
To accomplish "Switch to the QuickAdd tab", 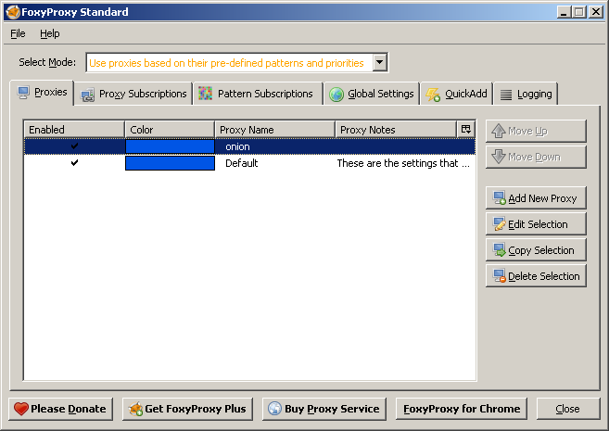I will 456,94.
